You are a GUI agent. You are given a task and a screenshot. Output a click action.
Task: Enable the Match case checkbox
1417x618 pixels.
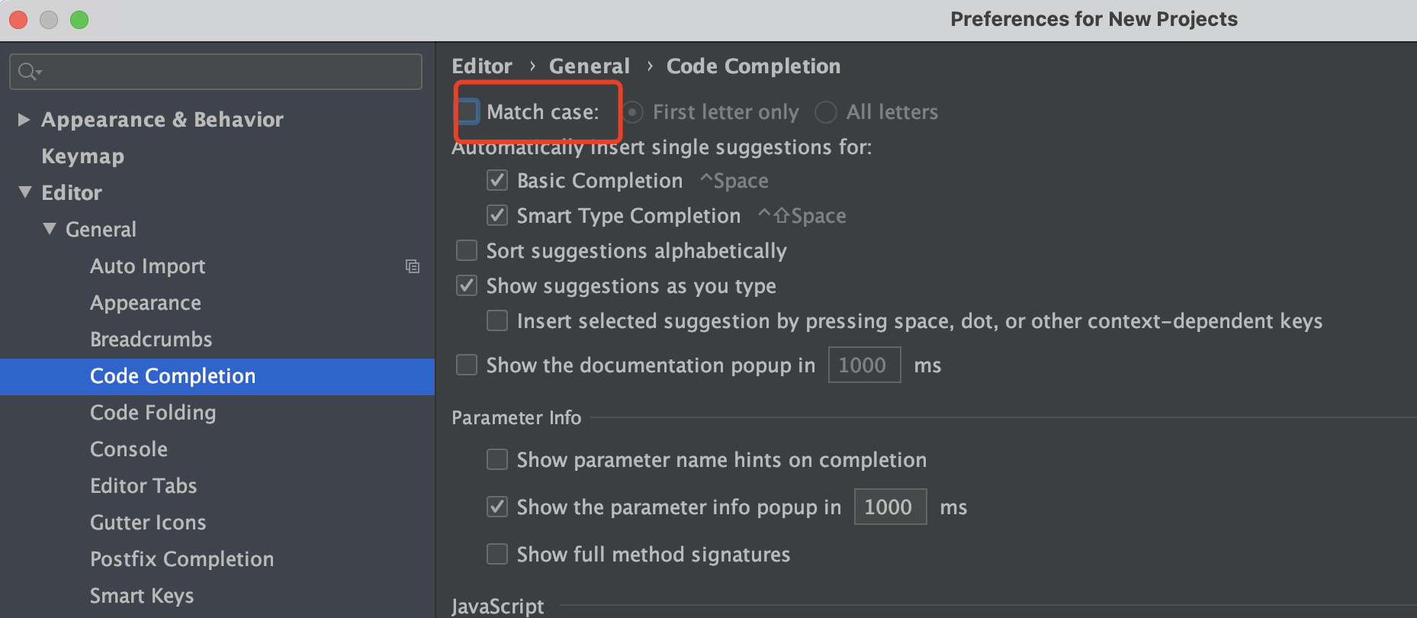click(x=468, y=111)
